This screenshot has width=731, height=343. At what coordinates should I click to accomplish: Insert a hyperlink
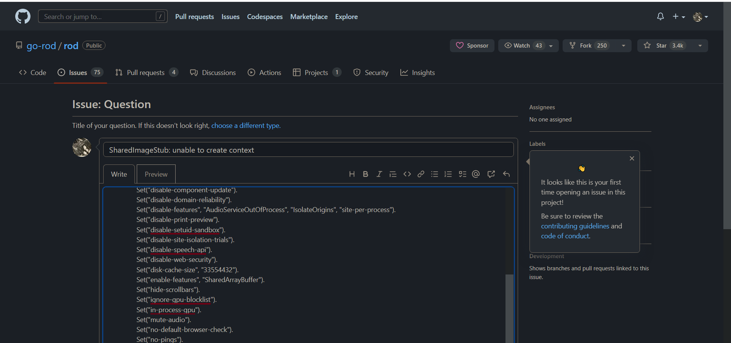point(421,174)
